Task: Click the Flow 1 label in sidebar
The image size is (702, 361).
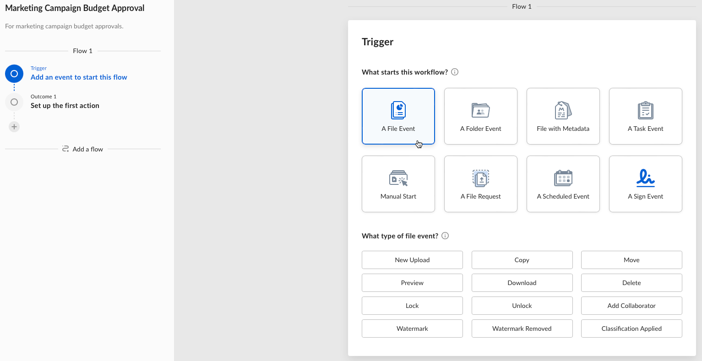Action: 83,51
